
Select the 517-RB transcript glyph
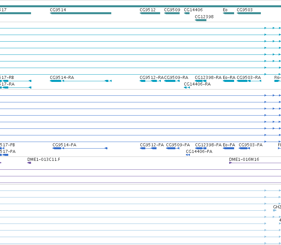tap(16, 81)
